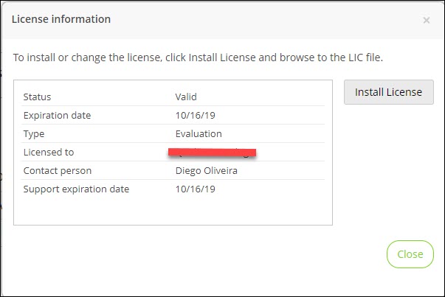Click empty footer area left of Close

click(192, 254)
